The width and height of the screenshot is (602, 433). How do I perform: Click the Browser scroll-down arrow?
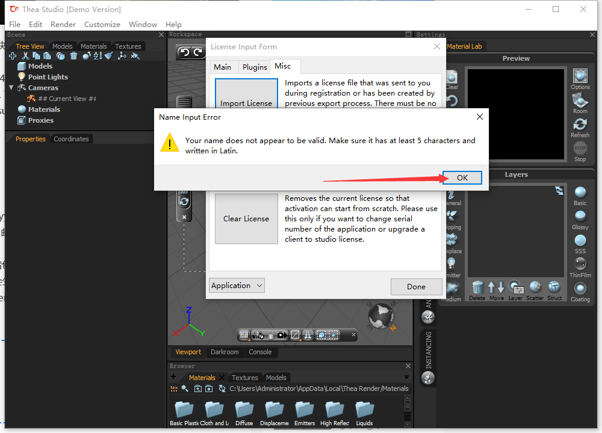click(x=408, y=424)
